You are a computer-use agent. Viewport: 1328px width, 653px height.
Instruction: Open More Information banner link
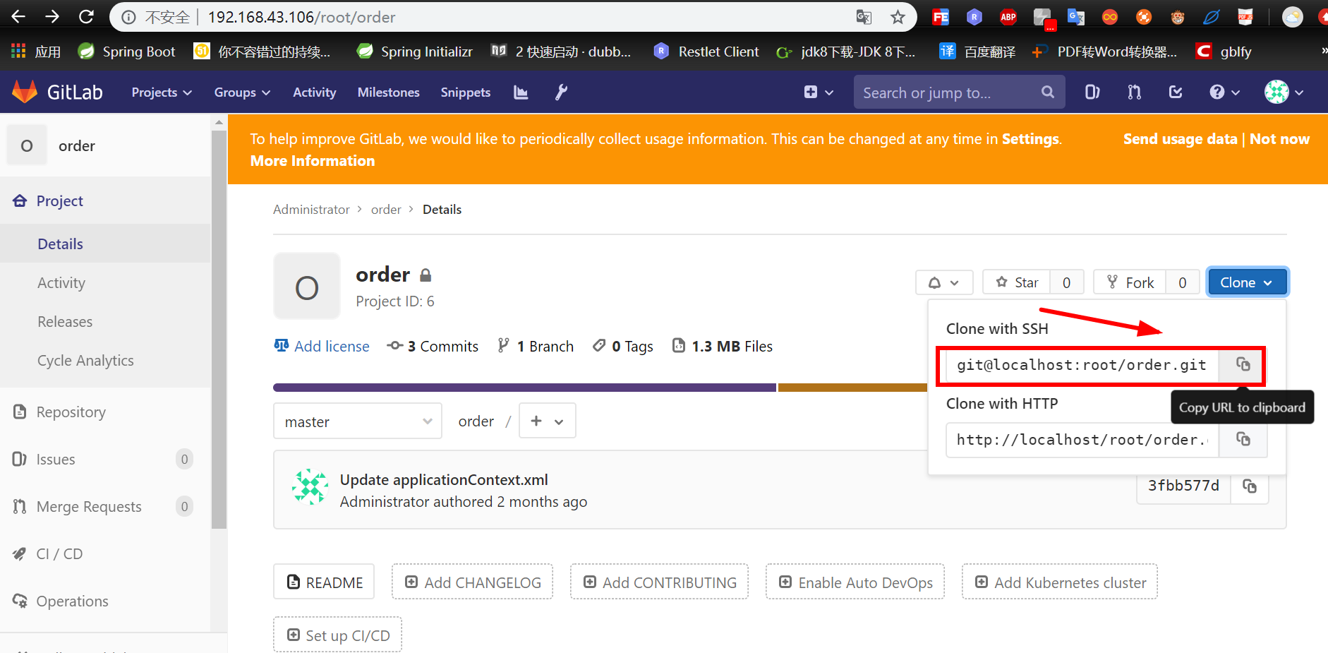[x=313, y=161]
